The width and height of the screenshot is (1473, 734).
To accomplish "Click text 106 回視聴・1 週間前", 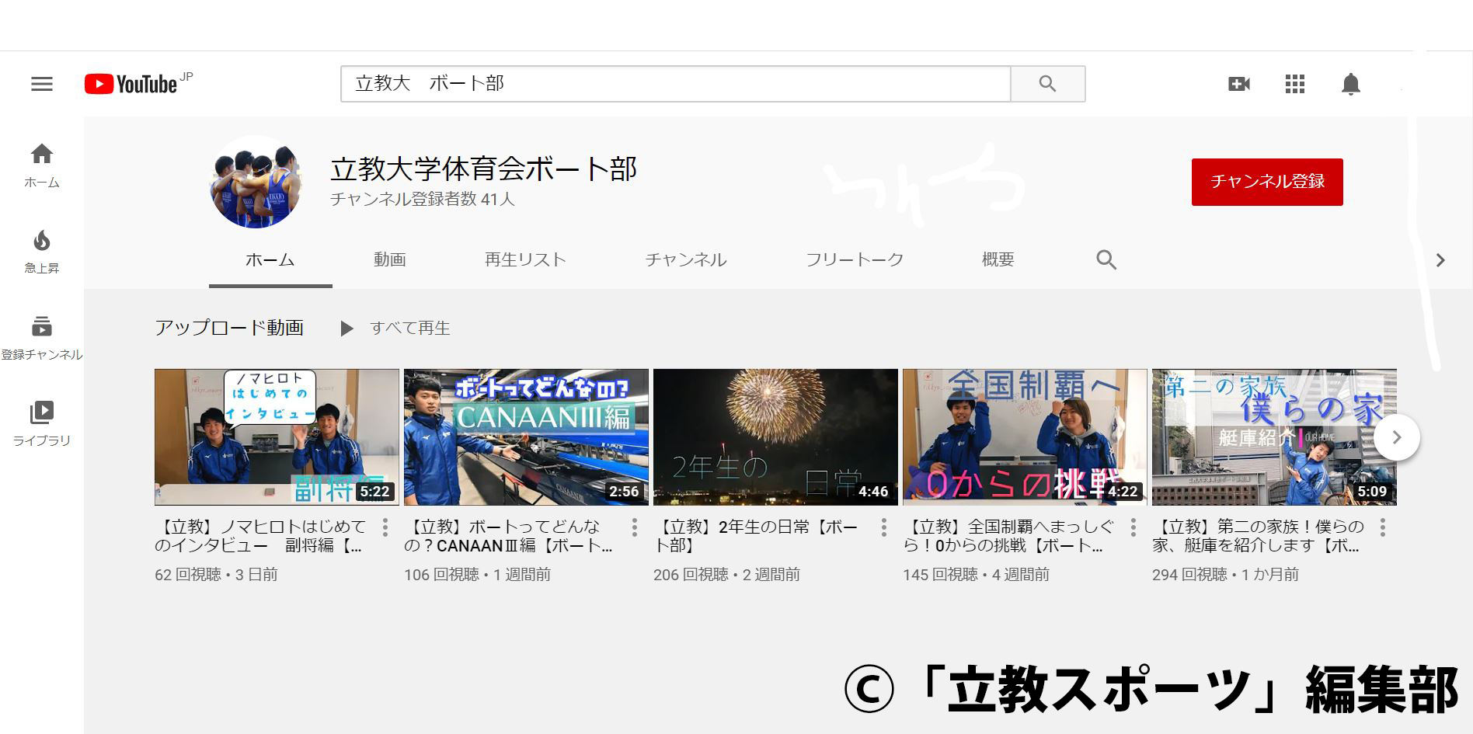I will tap(477, 575).
